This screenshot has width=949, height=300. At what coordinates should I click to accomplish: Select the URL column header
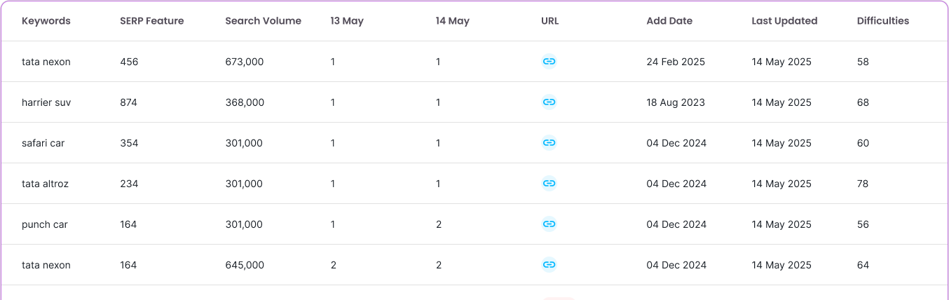550,21
